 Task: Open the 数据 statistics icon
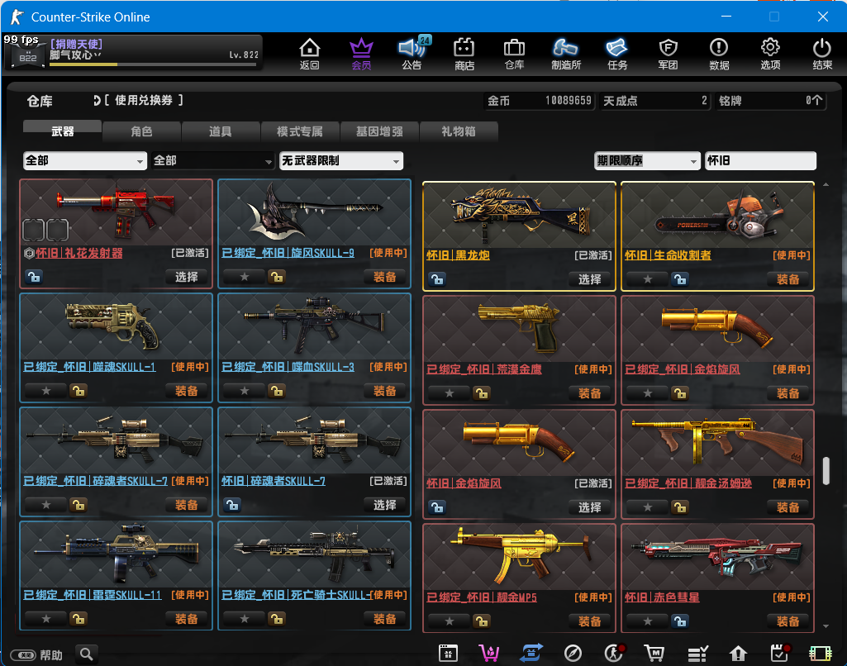719,54
